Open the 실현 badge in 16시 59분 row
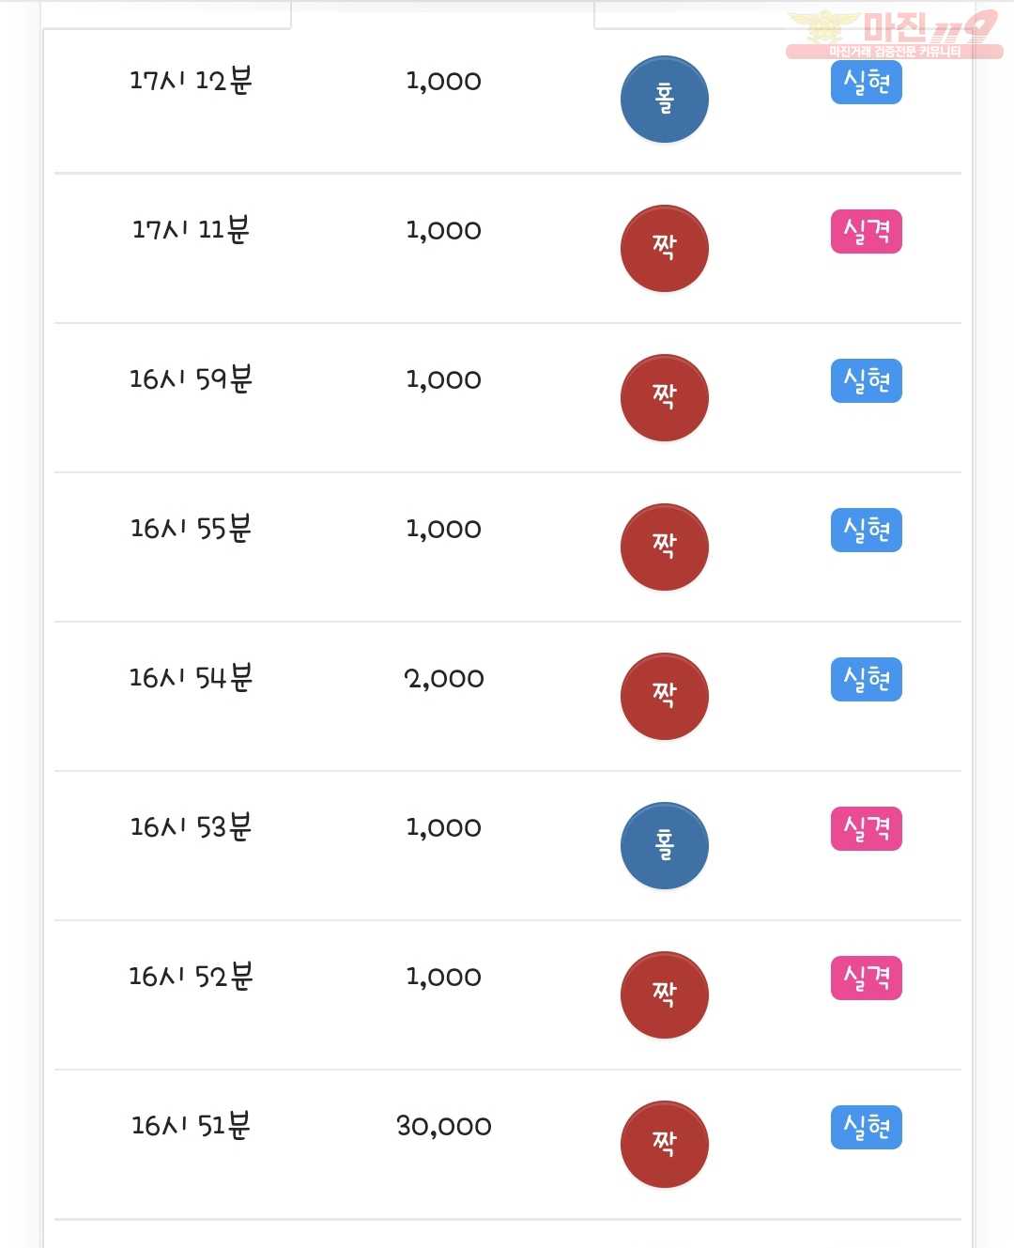The height and width of the screenshot is (1248, 1014). click(x=866, y=380)
